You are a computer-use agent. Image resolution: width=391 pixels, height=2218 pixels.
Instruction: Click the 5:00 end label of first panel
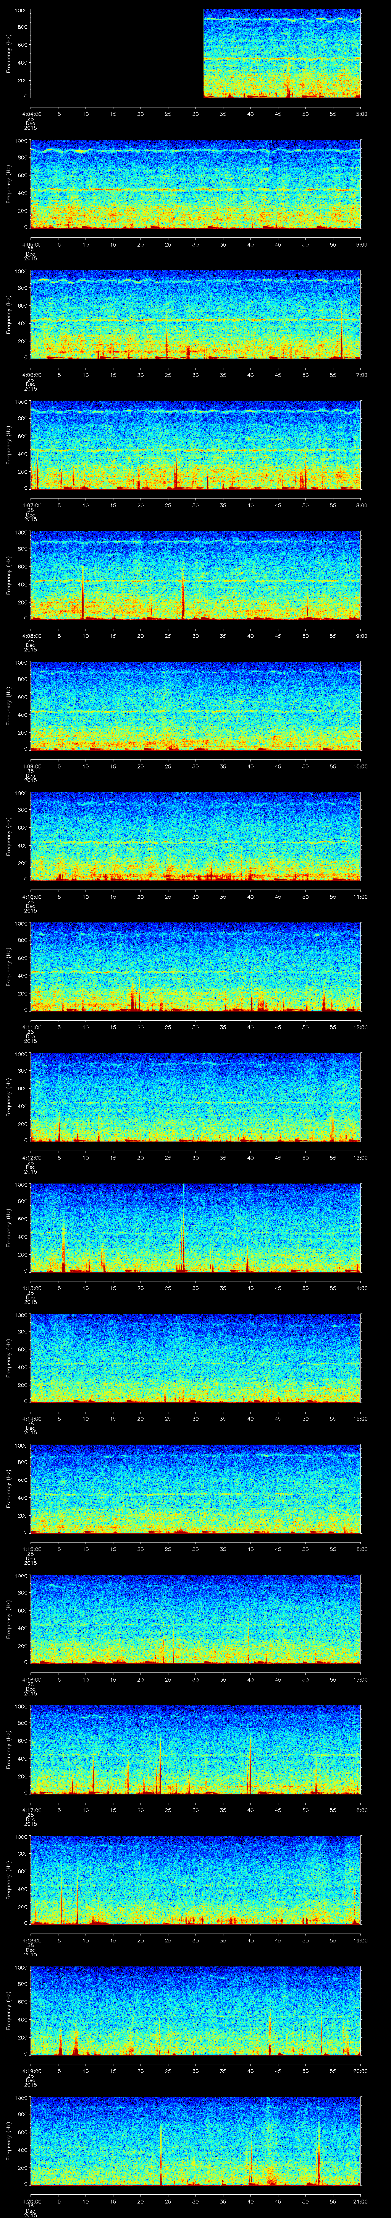(x=361, y=113)
